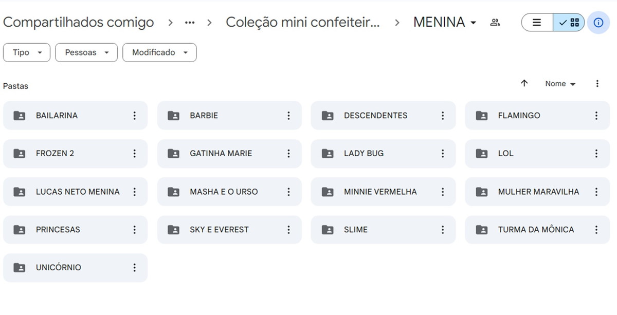Open more options for UNICÓRNIO folder
Viewport: 617px width, 315px height.
(134, 268)
